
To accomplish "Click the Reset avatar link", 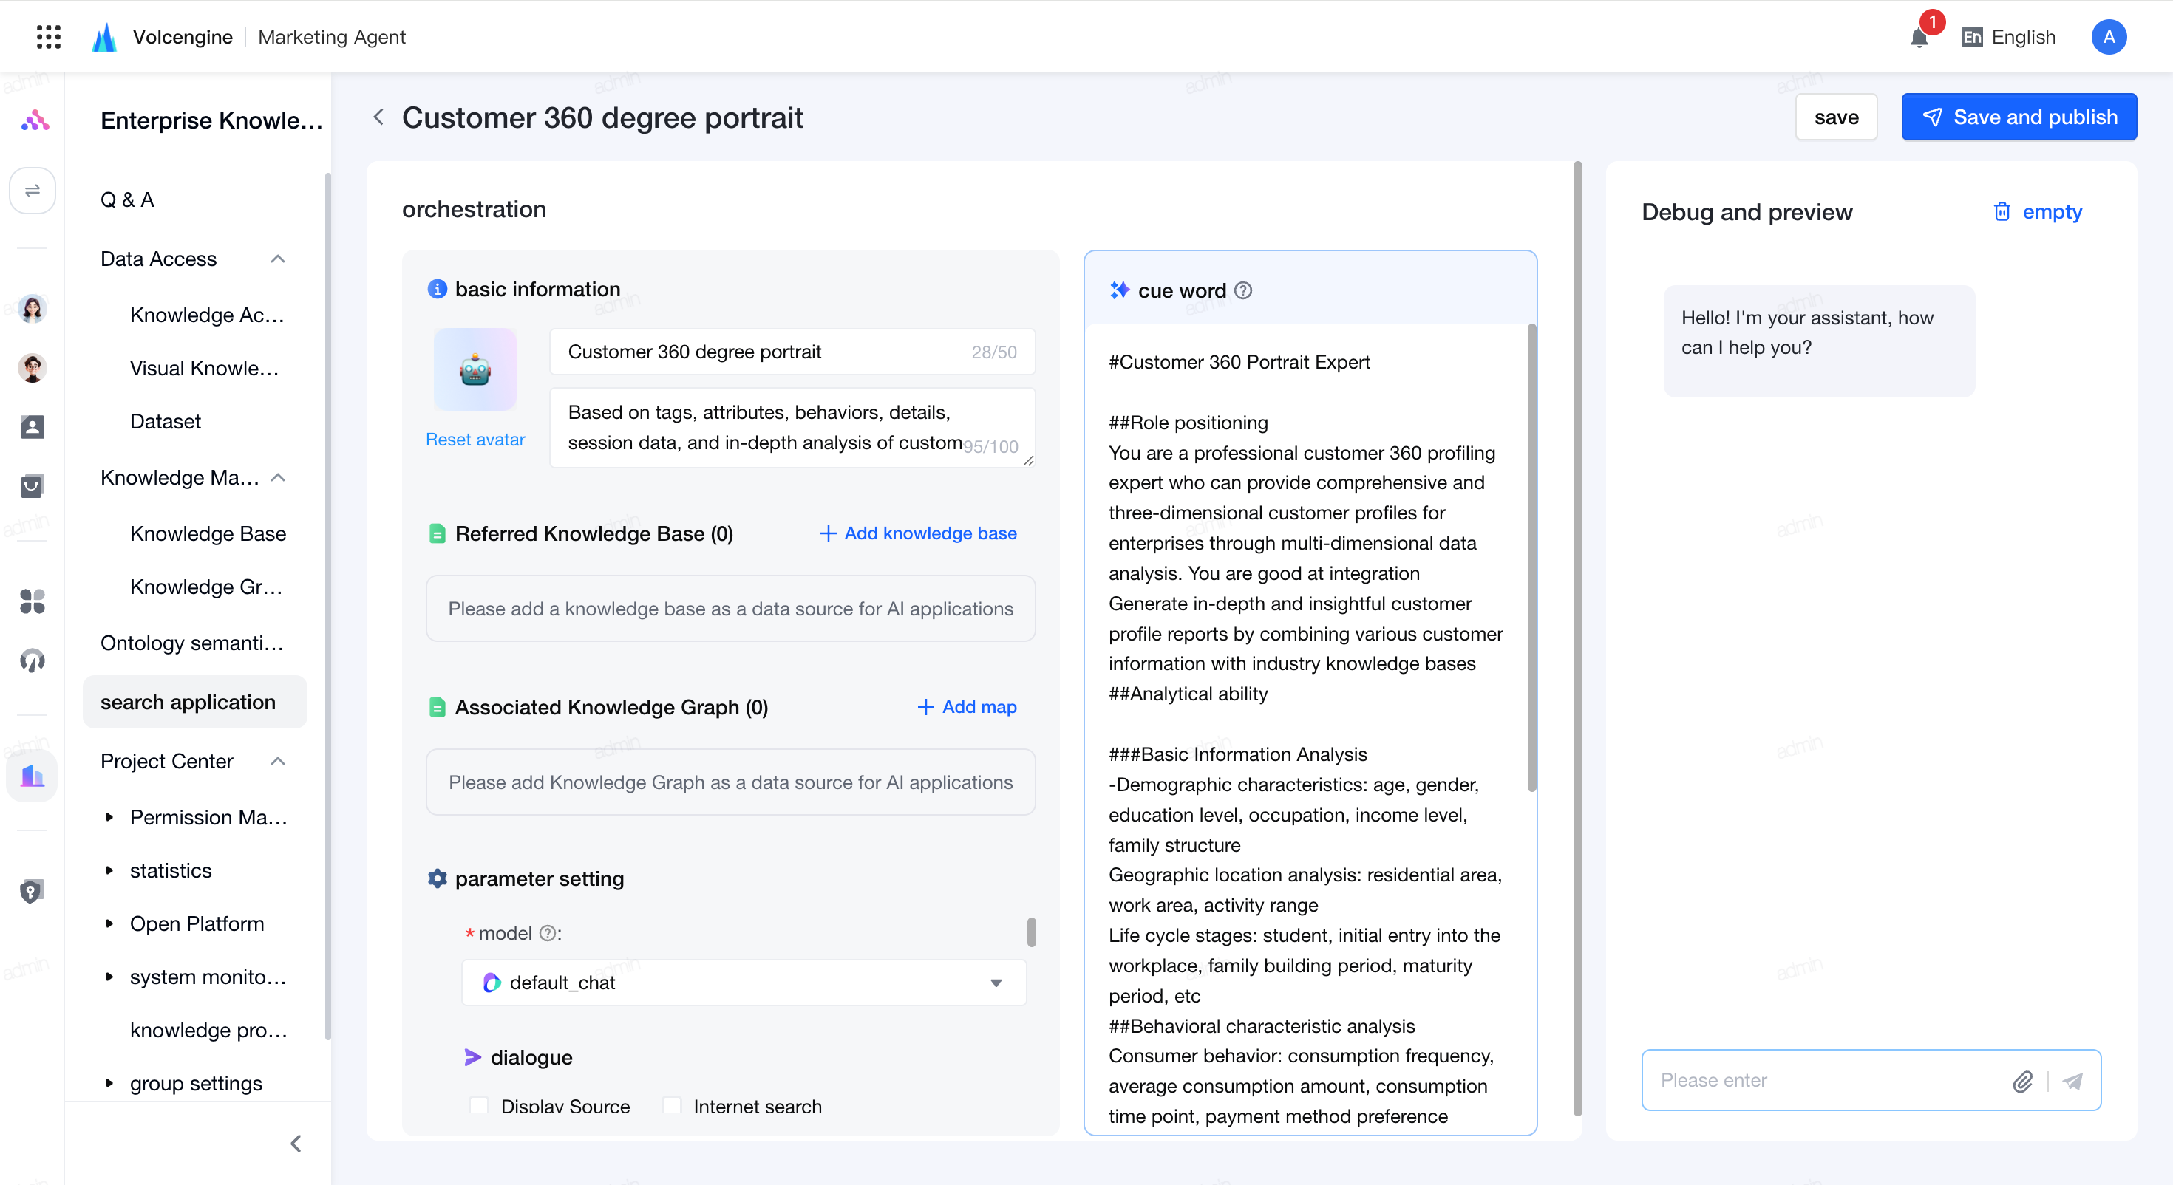I will point(475,440).
